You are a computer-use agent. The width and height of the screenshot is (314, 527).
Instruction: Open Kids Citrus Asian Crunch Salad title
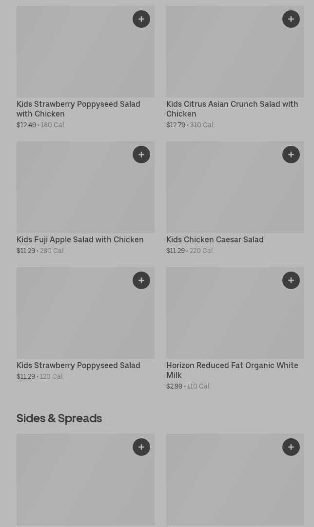coord(232,109)
